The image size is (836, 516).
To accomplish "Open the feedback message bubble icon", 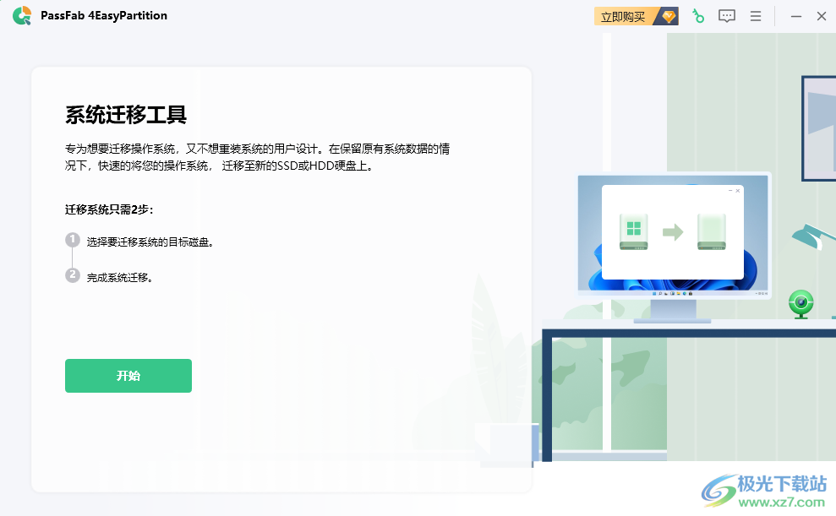I will (727, 15).
